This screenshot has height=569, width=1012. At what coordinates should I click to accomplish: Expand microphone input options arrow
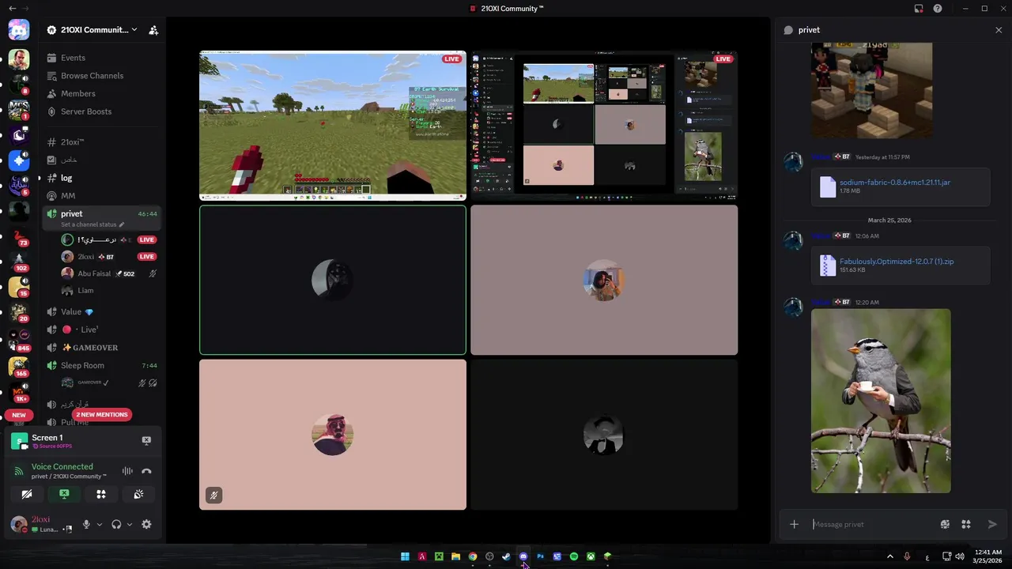click(x=99, y=525)
